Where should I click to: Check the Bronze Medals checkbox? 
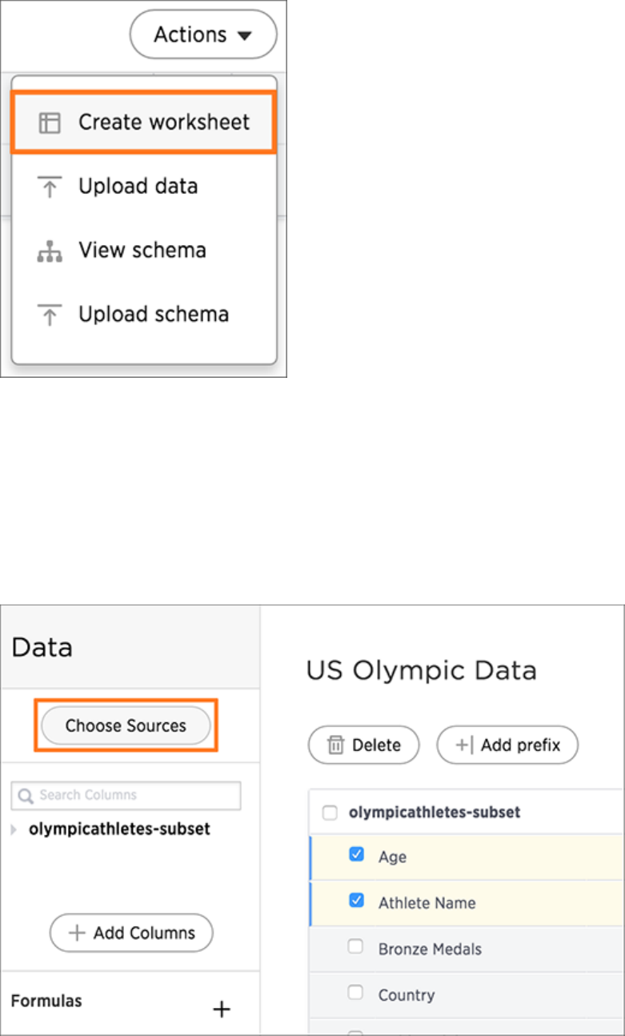pyautogui.click(x=356, y=947)
